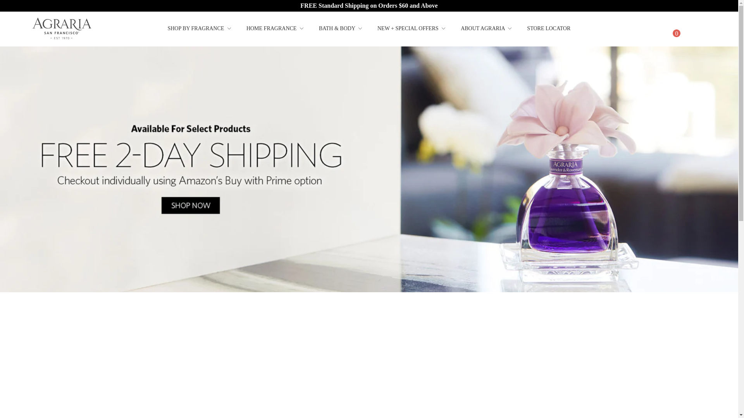The height and width of the screenshot is (418, 744).
Task: Click the Agraria San Francisco logo
Action: click(x=62, y=29)
